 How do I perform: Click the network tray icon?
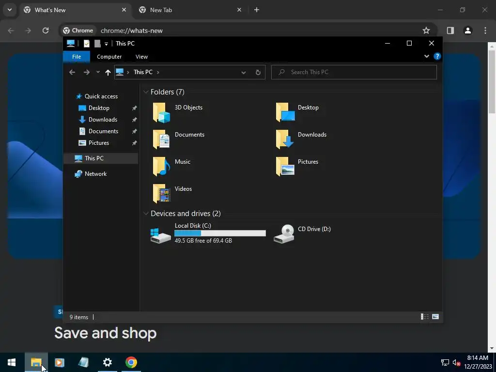click(x=445, y=362)
